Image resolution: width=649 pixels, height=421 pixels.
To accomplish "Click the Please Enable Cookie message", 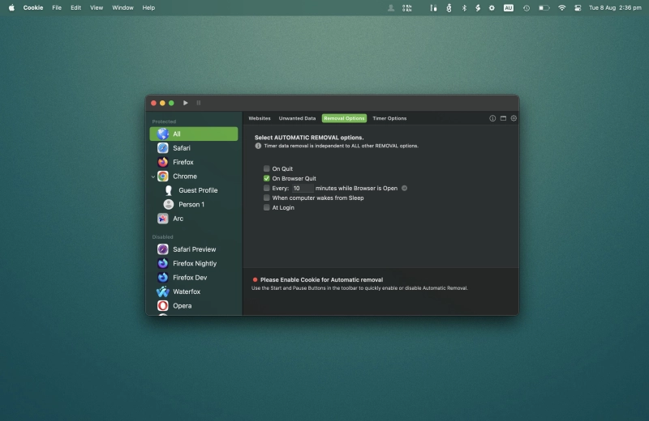I will [321, 279].
